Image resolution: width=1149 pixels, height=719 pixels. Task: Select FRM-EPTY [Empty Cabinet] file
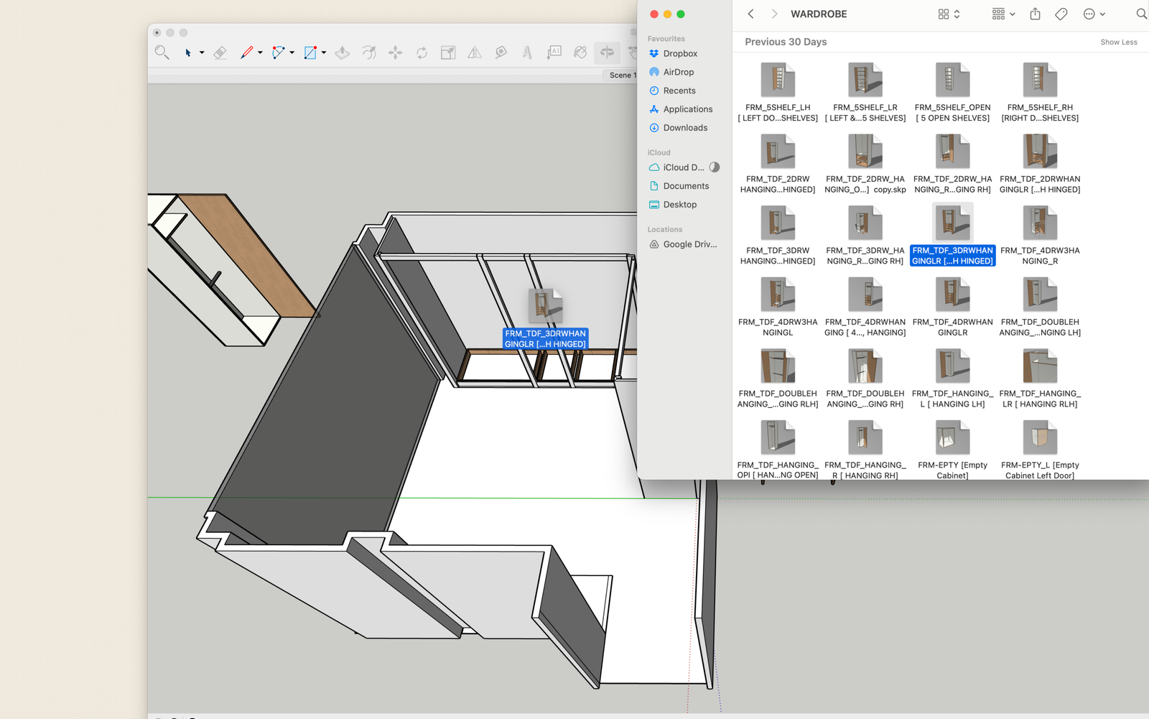click(x=953, y=437)
